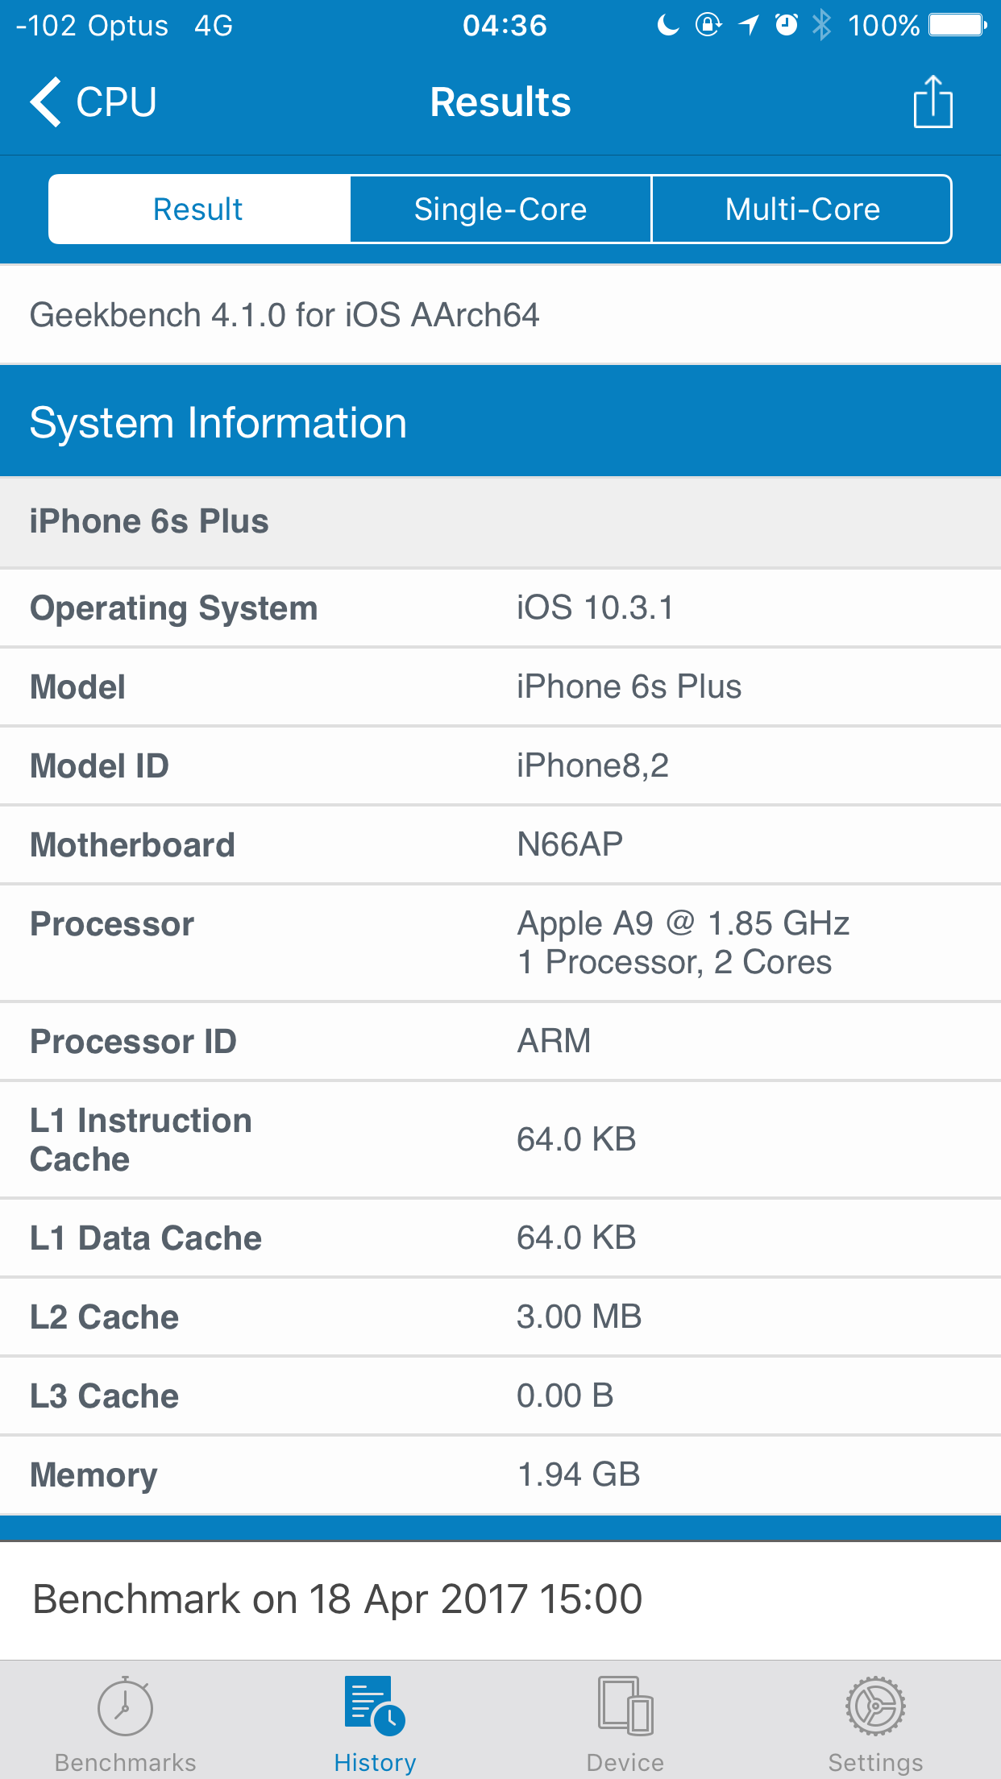
Task: Tap the Operating System row
Action: [x=500, y=608]
